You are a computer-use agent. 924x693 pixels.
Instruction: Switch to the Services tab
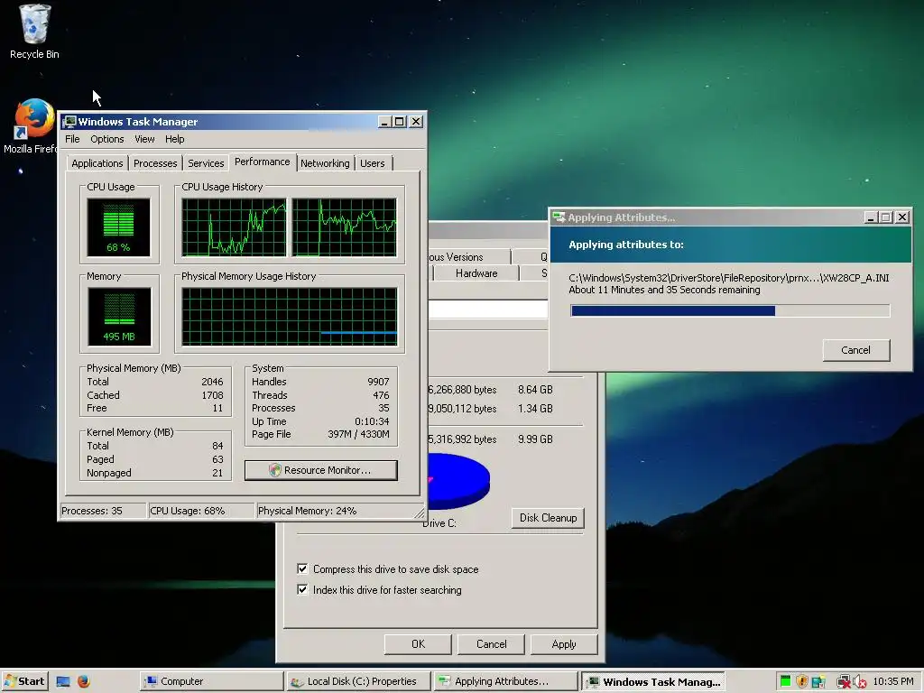tap(206, 163)
